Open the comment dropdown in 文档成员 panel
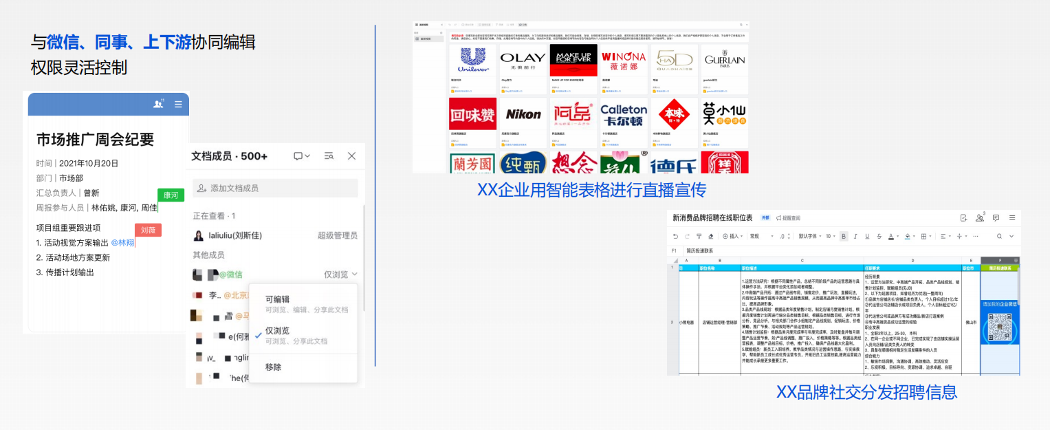This screenshot has width=1050, height=430. [302, 156]
